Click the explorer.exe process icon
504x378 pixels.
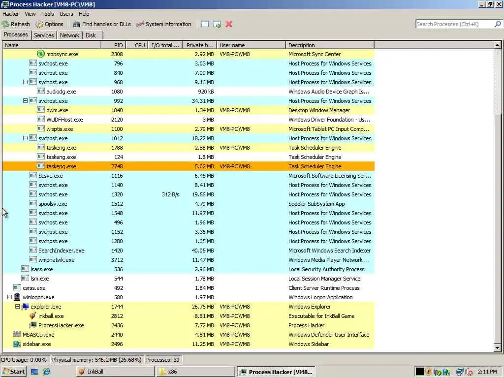(x=25, y=306)
